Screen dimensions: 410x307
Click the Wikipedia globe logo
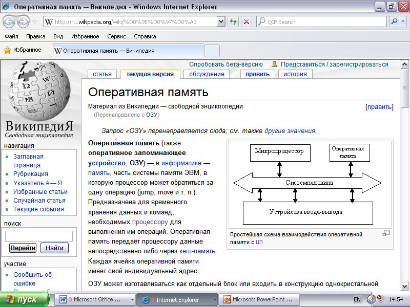(39, 92)
